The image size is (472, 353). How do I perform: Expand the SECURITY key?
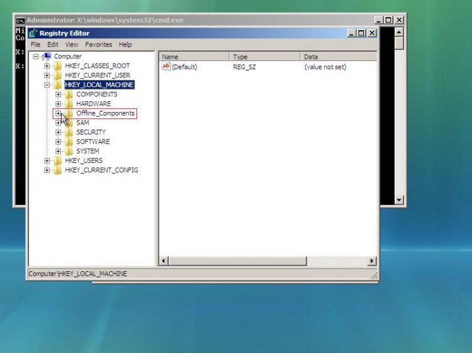(58, 132)
